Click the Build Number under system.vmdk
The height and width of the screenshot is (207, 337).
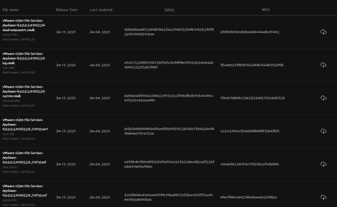coord(19,106)
